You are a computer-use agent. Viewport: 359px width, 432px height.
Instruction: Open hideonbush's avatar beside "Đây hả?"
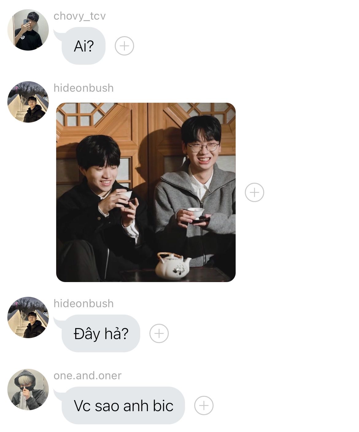click(x=28, y=317)
